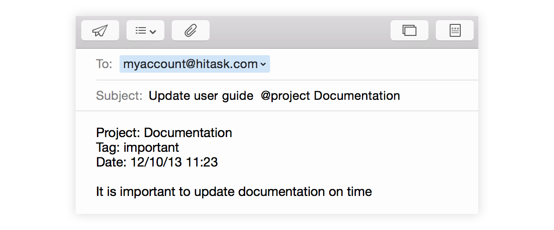Send the message with the paper plane icon
554x230 pixels.
[100, 31]
